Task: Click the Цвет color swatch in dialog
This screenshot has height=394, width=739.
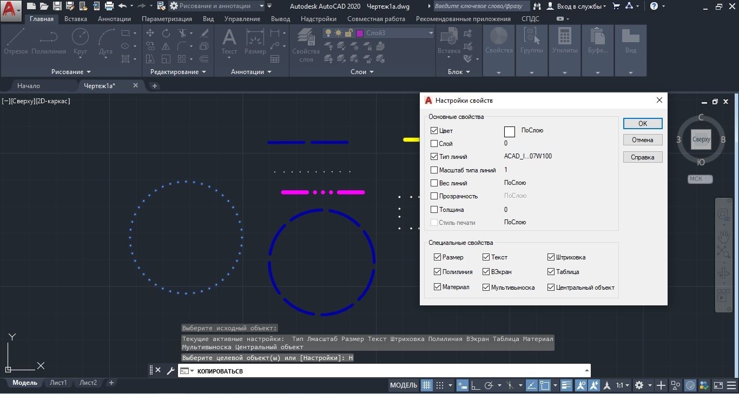Action: tap(510, 132)
